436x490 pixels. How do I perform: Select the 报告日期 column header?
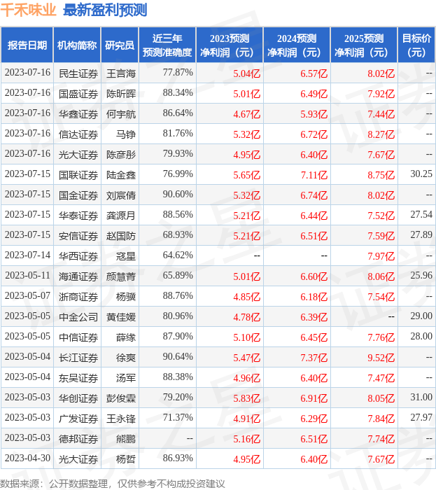[27, 45]
